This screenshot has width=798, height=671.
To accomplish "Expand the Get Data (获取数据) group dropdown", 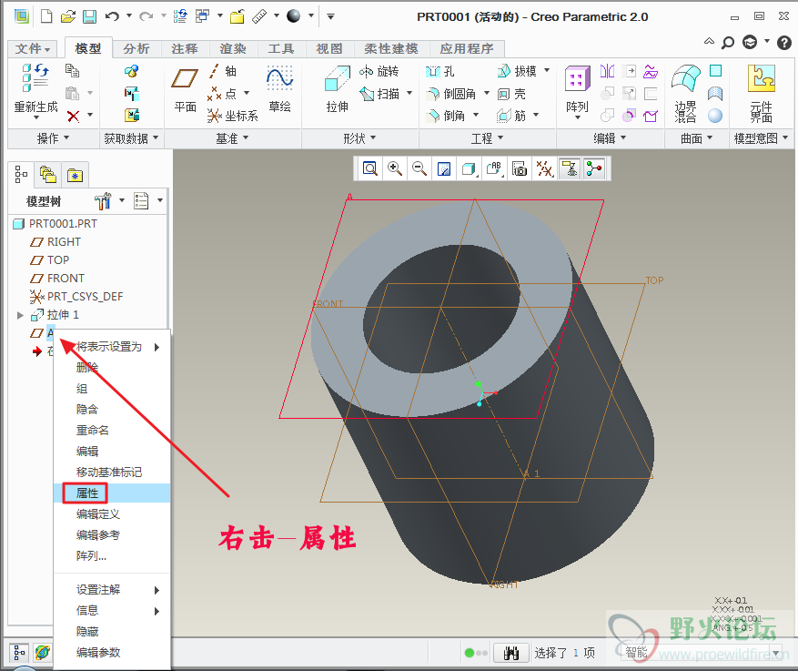I will click(131, 138).
